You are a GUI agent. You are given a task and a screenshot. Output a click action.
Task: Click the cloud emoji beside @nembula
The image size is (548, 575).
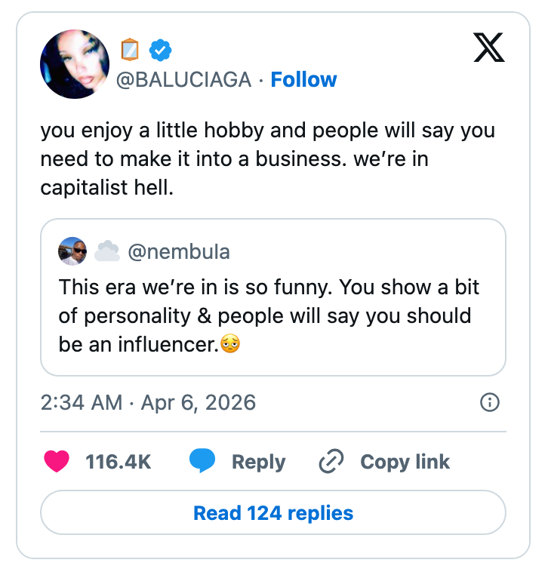point(107,251)
